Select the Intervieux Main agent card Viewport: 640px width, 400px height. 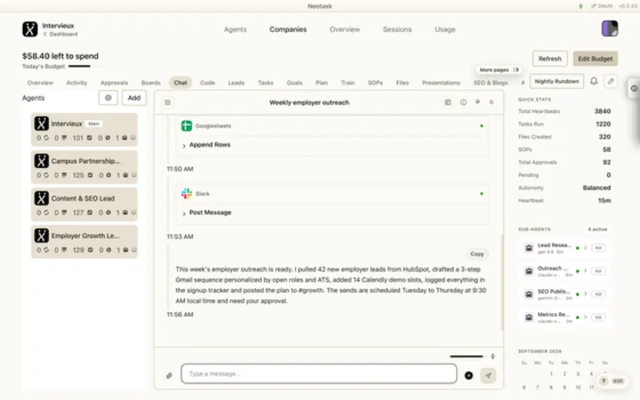[84, 130]
